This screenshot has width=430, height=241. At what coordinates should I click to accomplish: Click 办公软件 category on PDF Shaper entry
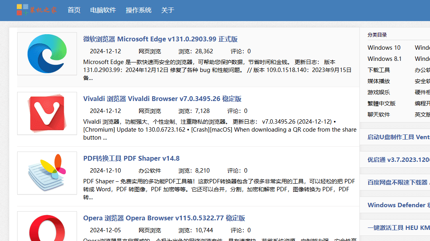pyautogui.click(x=150, y=171)
